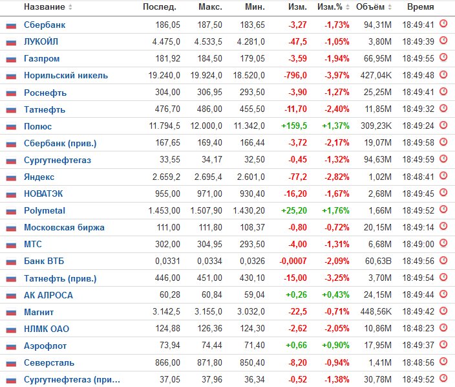Click the Russian flag beside НЛМК ОАО
The image size is (455, 387).
pyautogui.click(x=11, y=329)
